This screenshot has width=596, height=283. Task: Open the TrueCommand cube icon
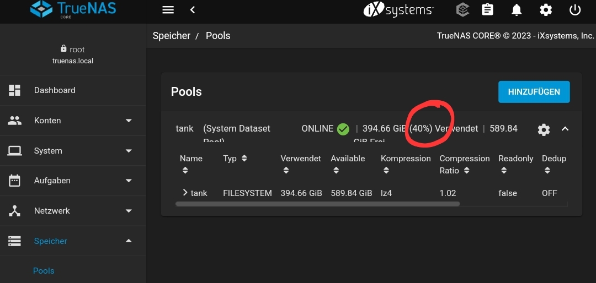[462, 10]
